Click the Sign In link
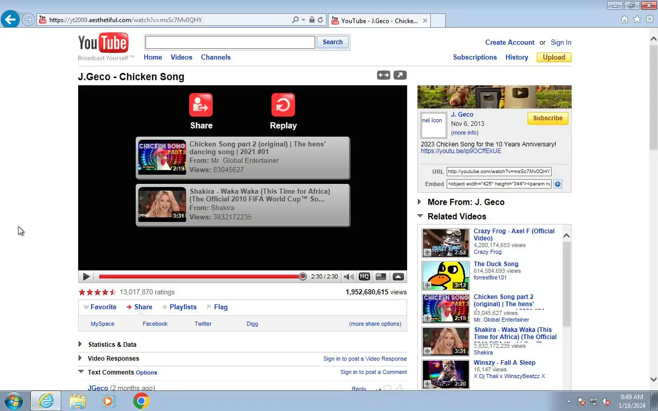 (561, 42)
